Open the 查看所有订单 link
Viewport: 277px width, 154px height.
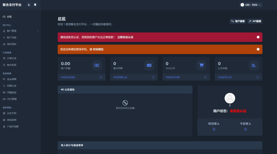click(x=225, y=77)
